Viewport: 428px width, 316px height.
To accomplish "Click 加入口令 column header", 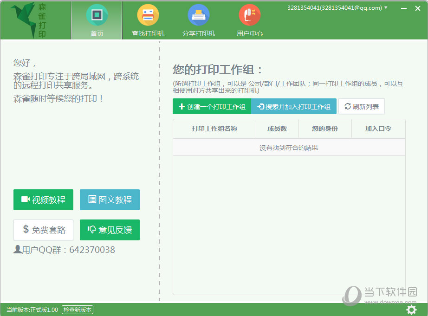I will coord(378,129).
